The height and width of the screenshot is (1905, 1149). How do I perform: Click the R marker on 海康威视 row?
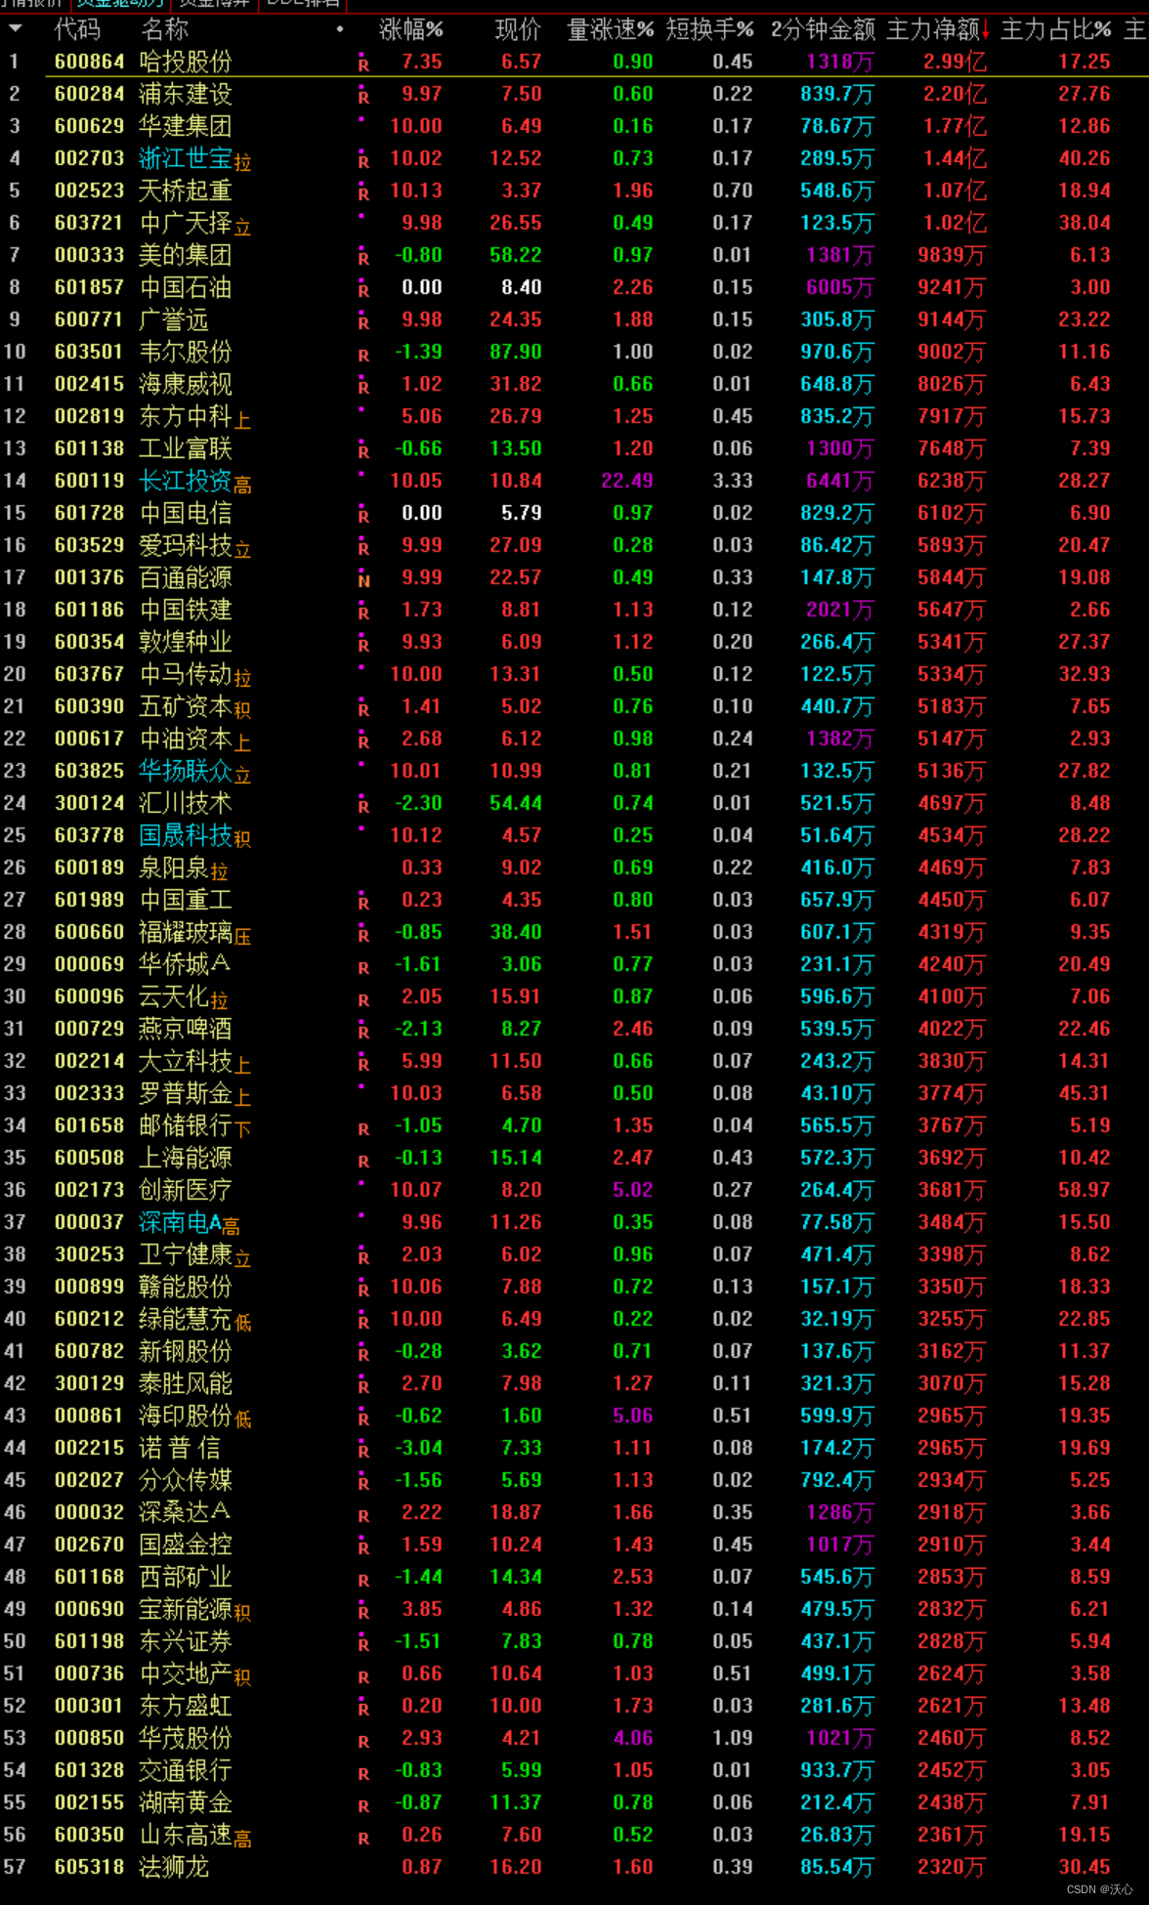[x=363, y=388]
